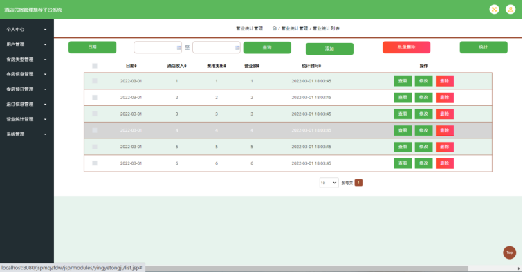Click the green 统计 button
Image resolution: width=523 pixels, height=272 pixels.
tap(484, 47)
